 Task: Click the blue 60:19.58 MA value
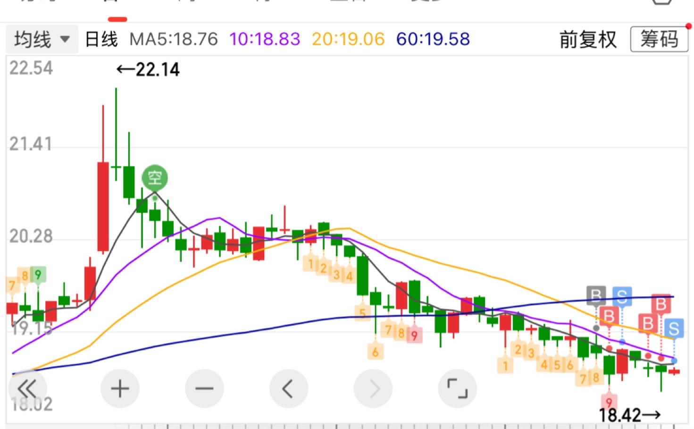pyautogui.click(x=433, y=39)
